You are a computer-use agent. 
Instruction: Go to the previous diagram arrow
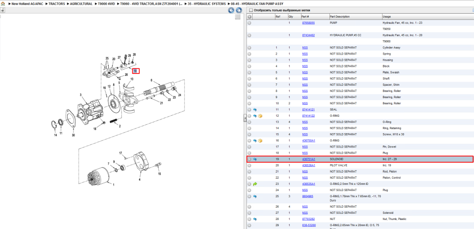pos(231,10)
